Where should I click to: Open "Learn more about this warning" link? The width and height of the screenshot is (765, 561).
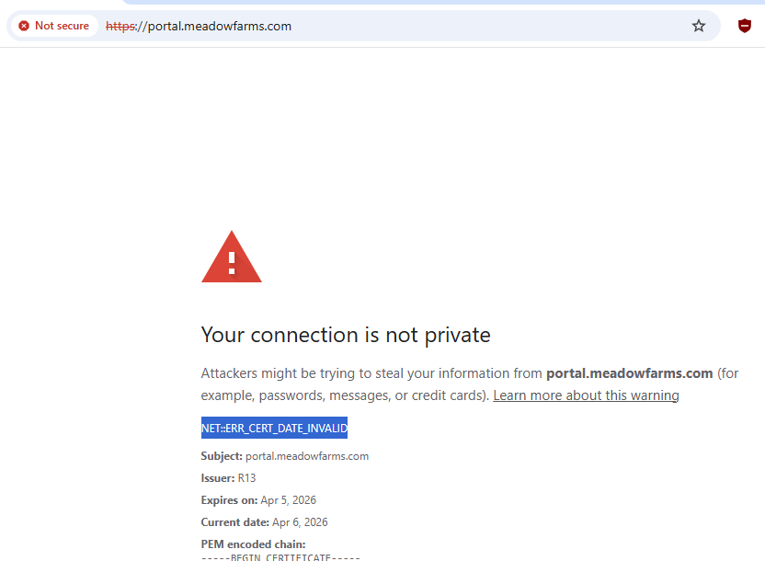pos(586,395)
